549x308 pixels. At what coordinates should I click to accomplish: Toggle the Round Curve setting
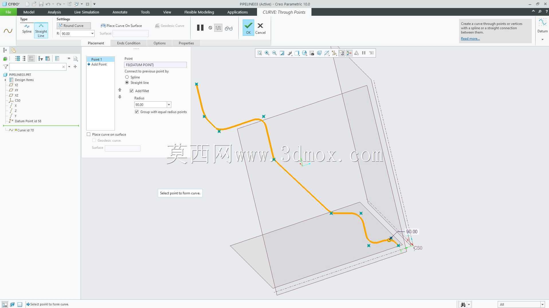pos(74,26)
